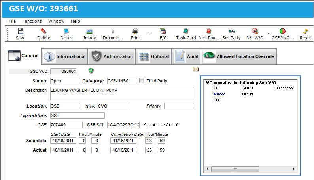
Task: Open the Audit tab
Action: [x=186, y=56]
